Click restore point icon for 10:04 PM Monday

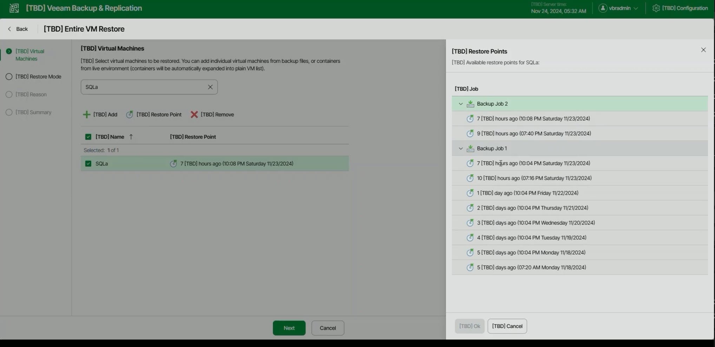pos(470,252)
